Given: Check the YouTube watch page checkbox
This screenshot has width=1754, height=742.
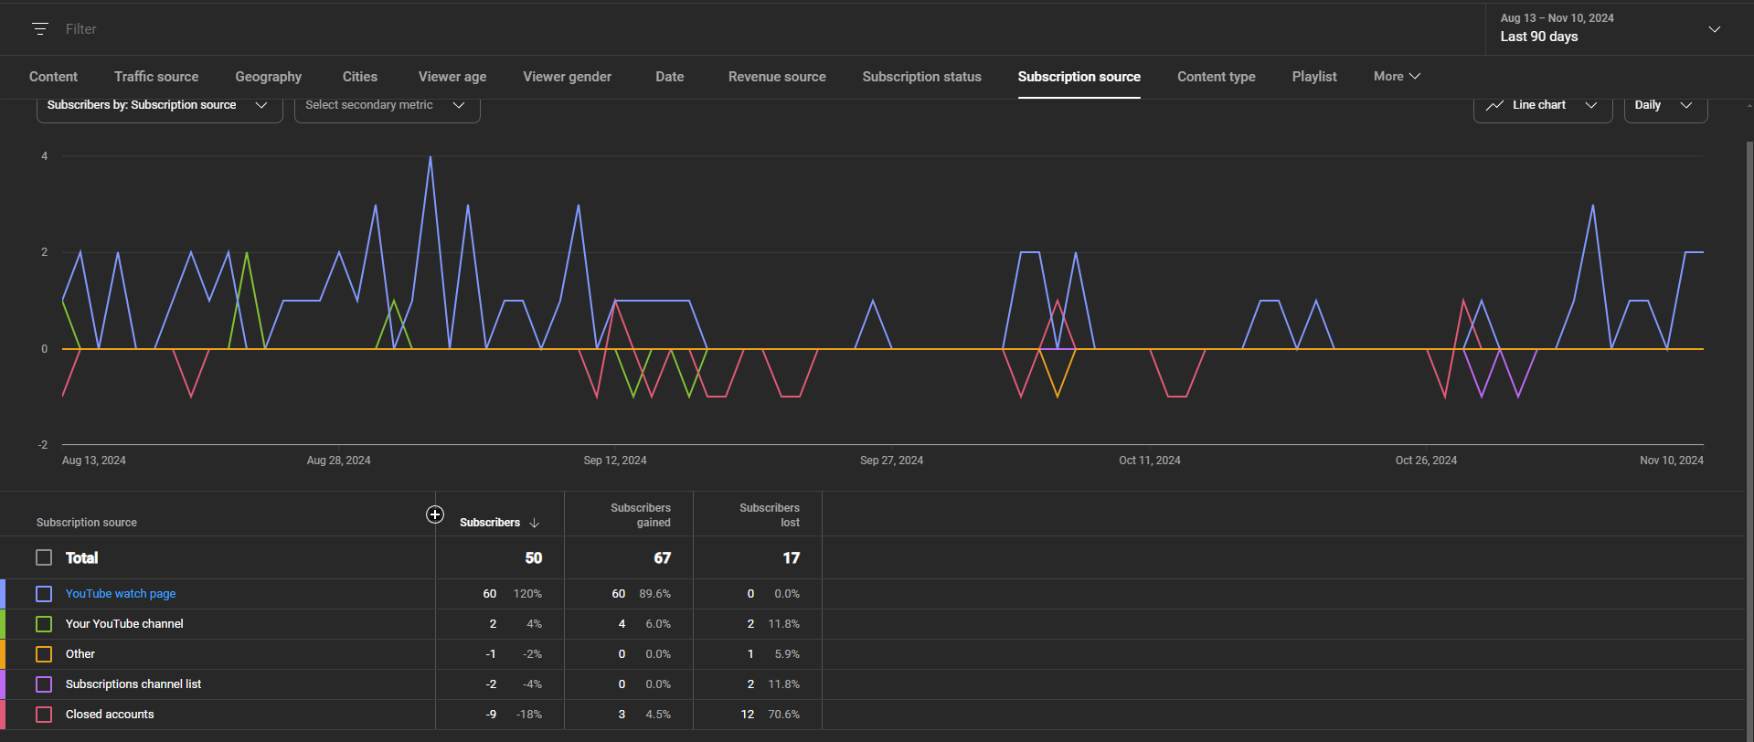Looking at the screenshot, I should point(44,594).
